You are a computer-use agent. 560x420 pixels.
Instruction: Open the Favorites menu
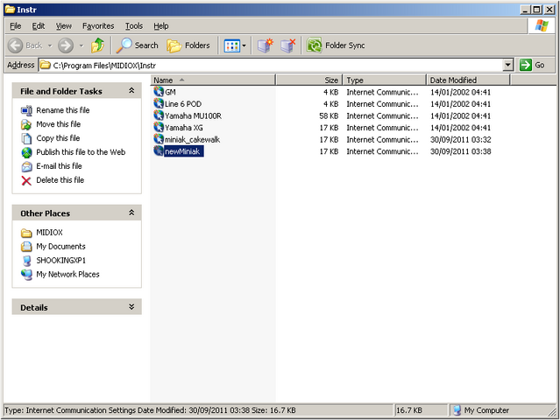pos(98,26)
